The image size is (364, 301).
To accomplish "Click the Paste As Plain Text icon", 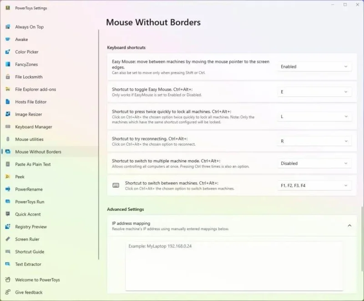I will [x=8, y=164].
